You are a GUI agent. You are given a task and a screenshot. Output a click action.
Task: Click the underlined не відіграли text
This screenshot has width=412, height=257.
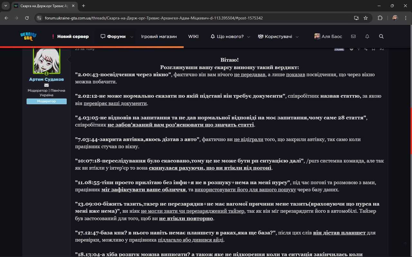pyautogui.click(x=248, y=139)
